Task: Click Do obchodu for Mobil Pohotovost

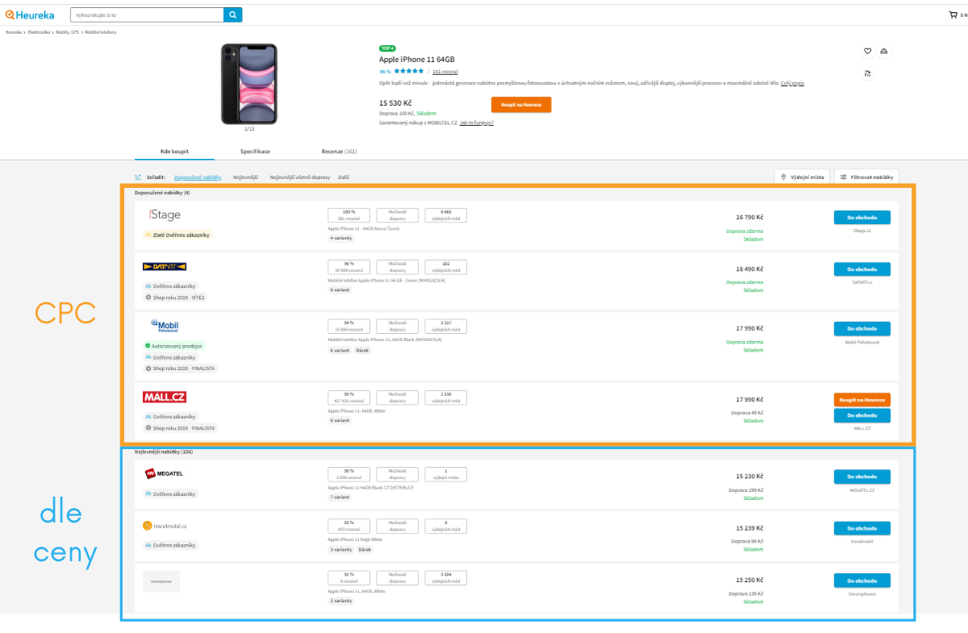Action: (862, 328)
